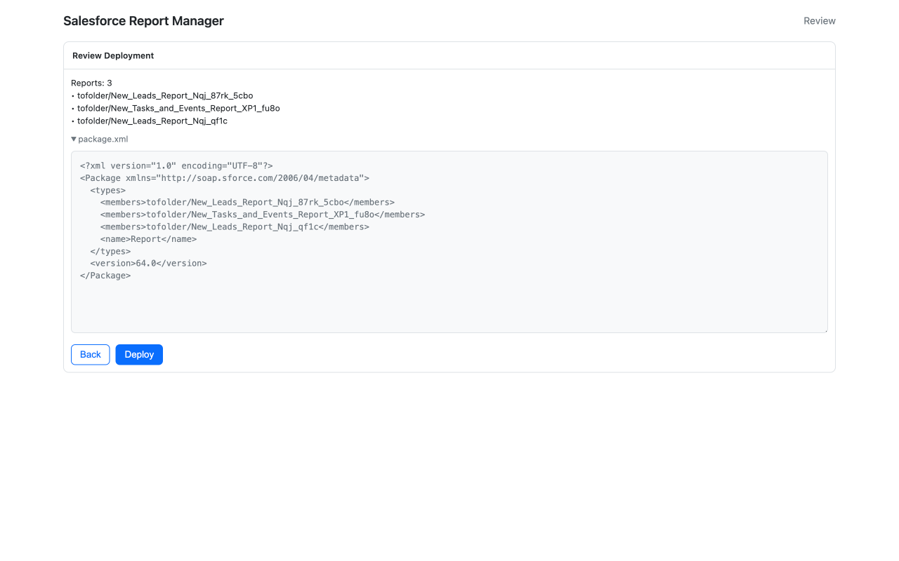
Task: Click the Salesforce Report Manager title
Action: 143,20
